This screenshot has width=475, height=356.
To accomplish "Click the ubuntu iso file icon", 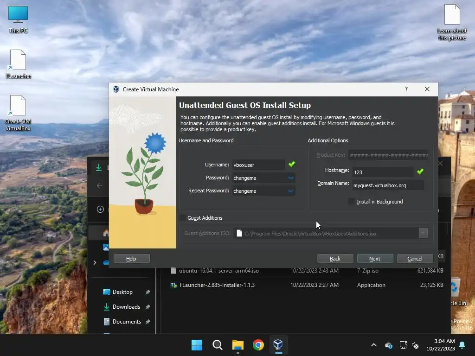I will pos(173,271).
